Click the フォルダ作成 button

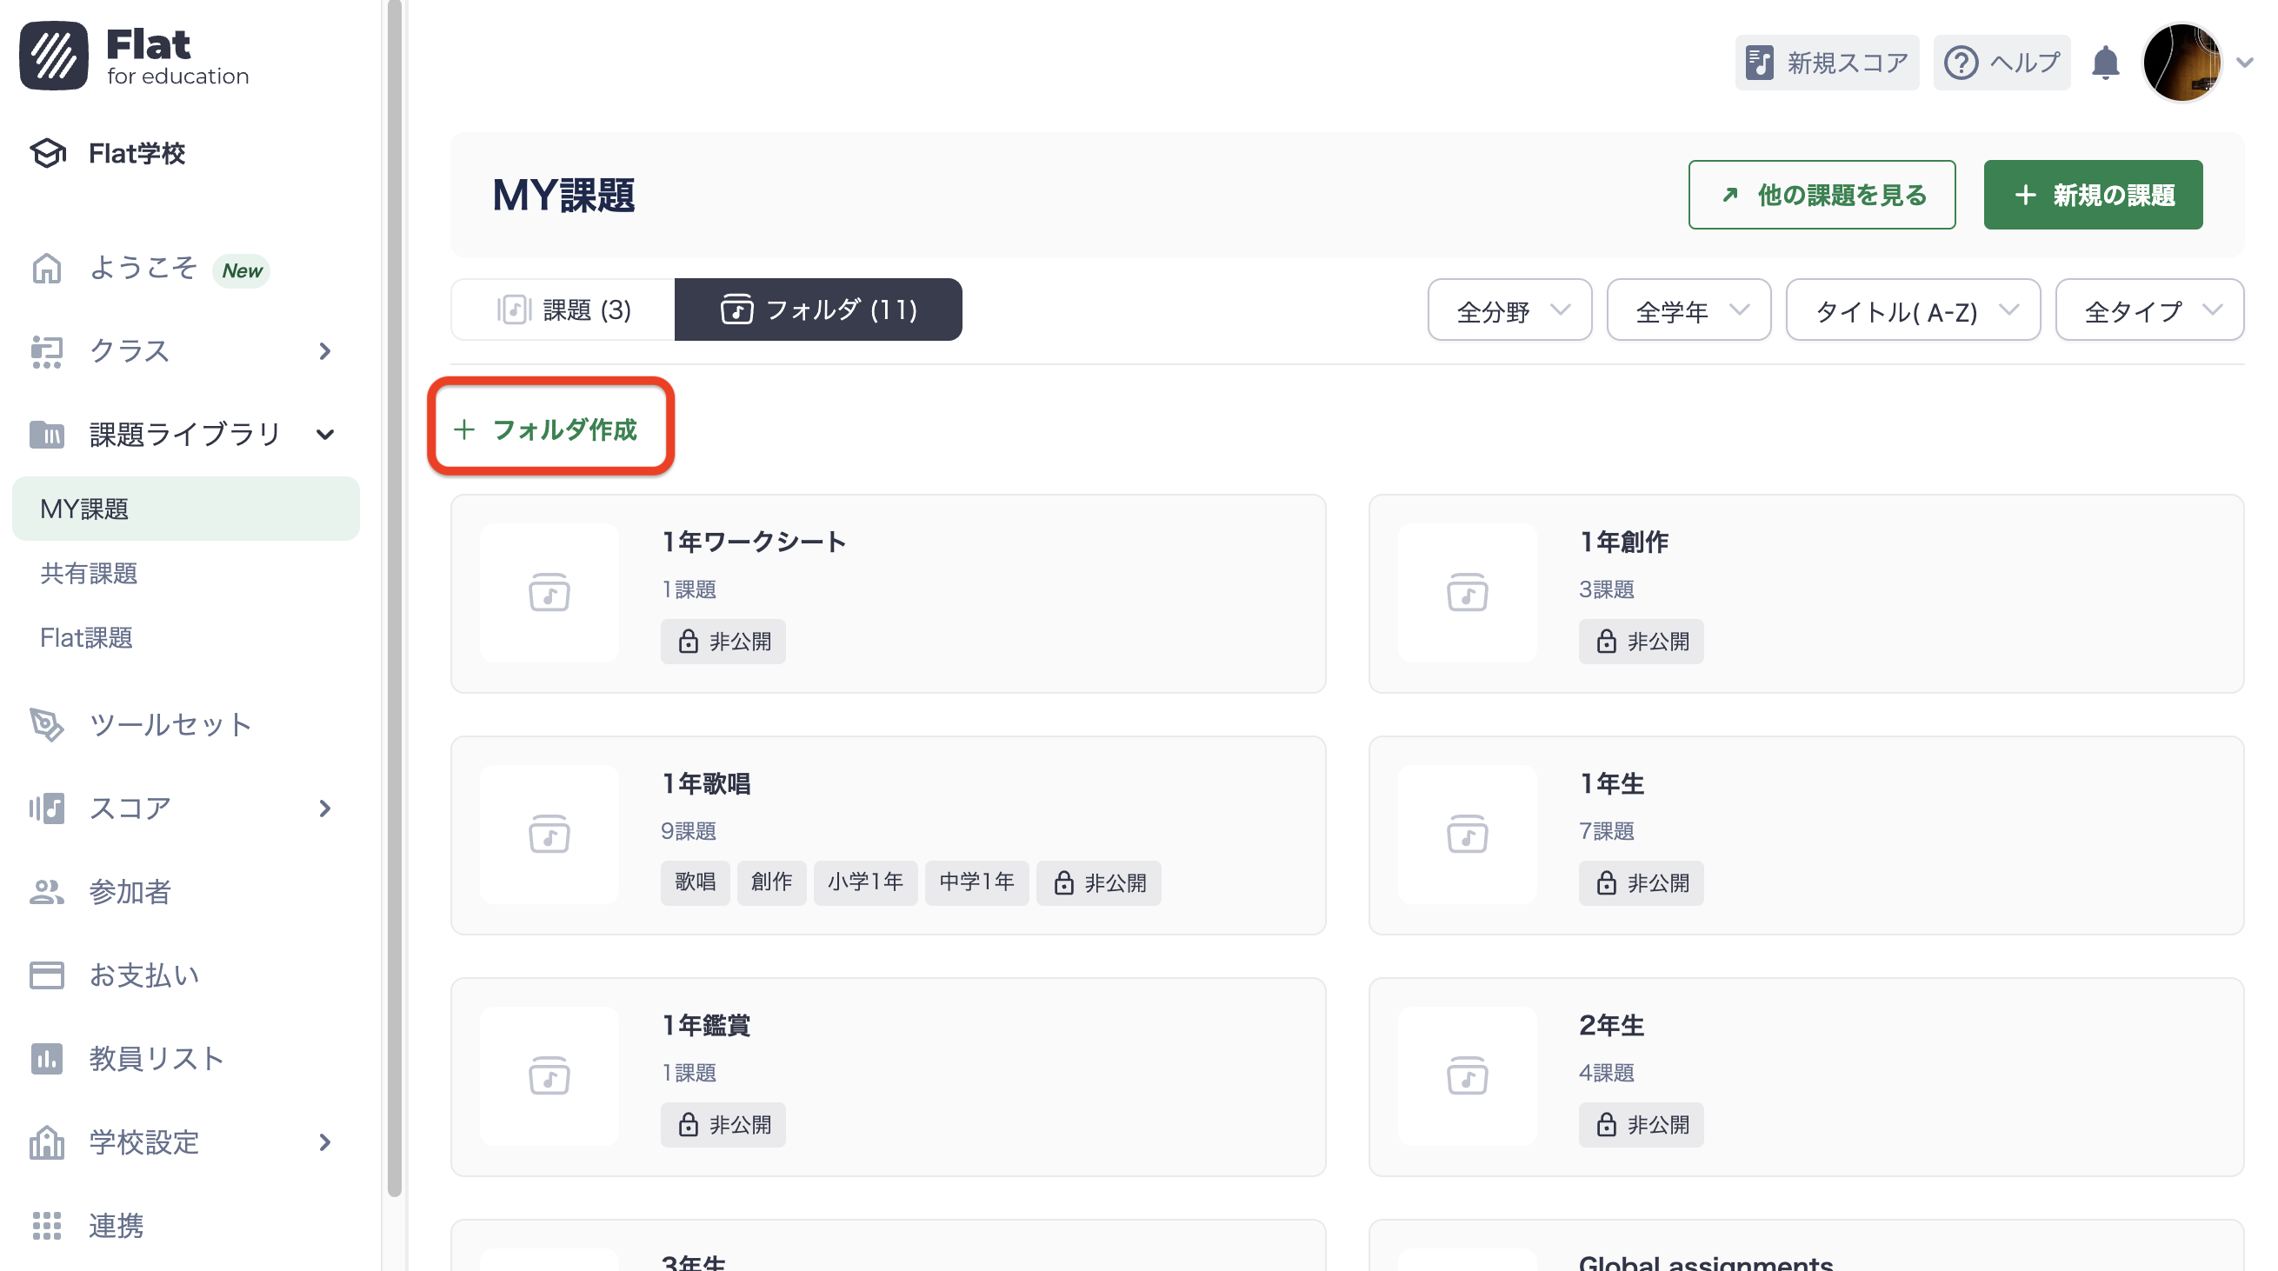point(550,429)
